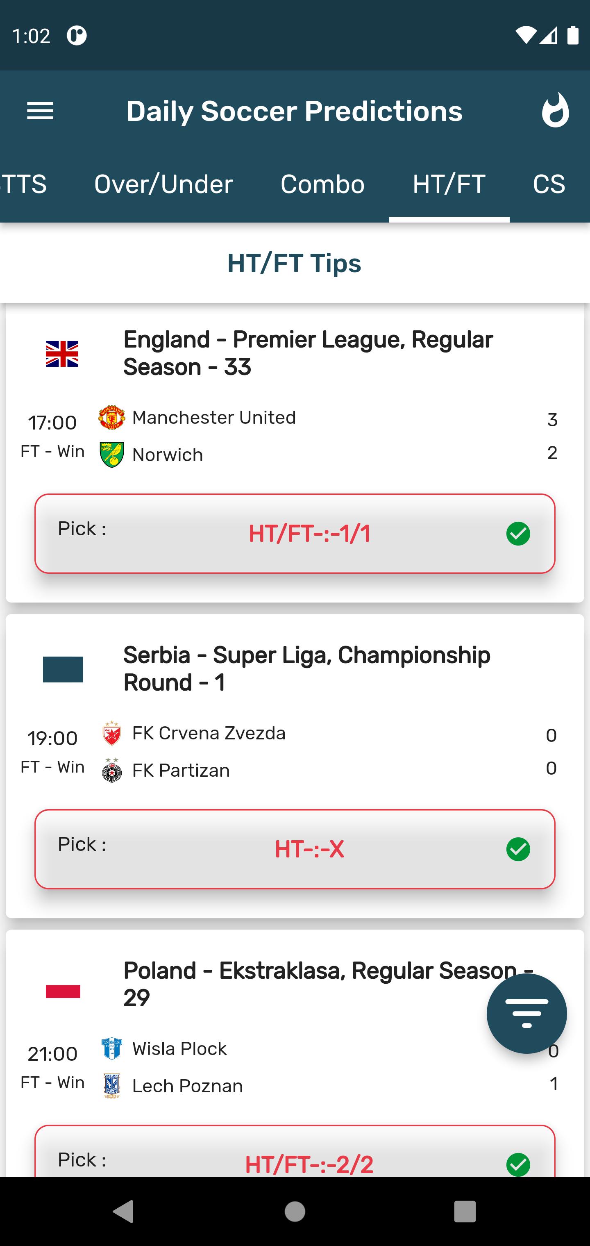Tap the Lech Poznan crest
590x1246 pixels.
(112, 1086)
